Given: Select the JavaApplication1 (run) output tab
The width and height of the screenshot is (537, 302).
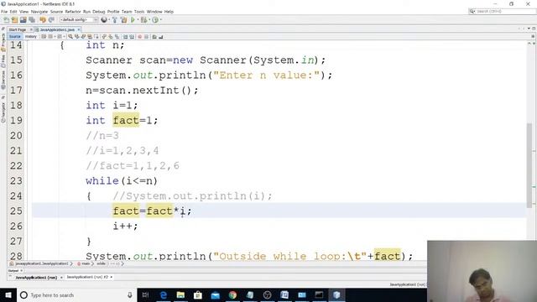Looking at the screenshot, I should click(36, 278).
